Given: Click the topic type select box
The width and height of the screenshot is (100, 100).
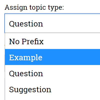Looking at the screenshot, I should coord(52,23).
